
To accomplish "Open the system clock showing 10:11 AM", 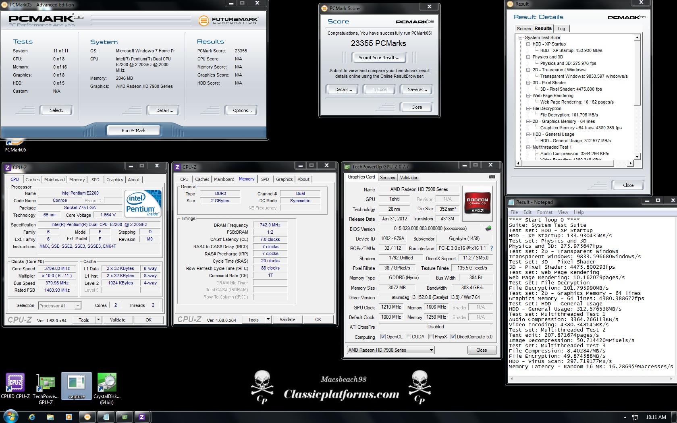I will coord(656,417).
